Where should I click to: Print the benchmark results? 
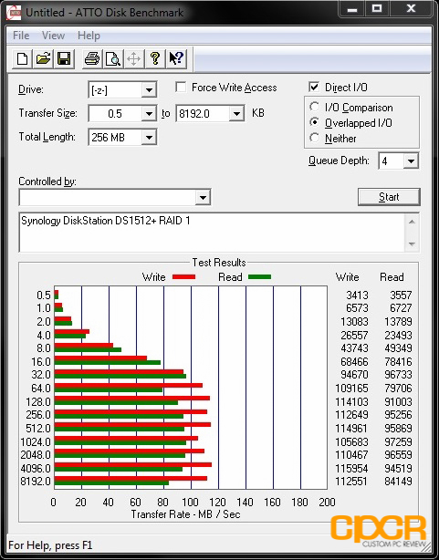pos(92,58)
